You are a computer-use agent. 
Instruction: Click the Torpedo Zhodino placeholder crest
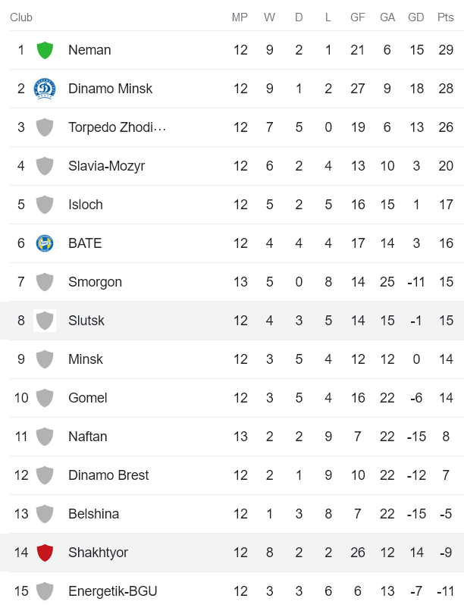click(x=45, y=127)
